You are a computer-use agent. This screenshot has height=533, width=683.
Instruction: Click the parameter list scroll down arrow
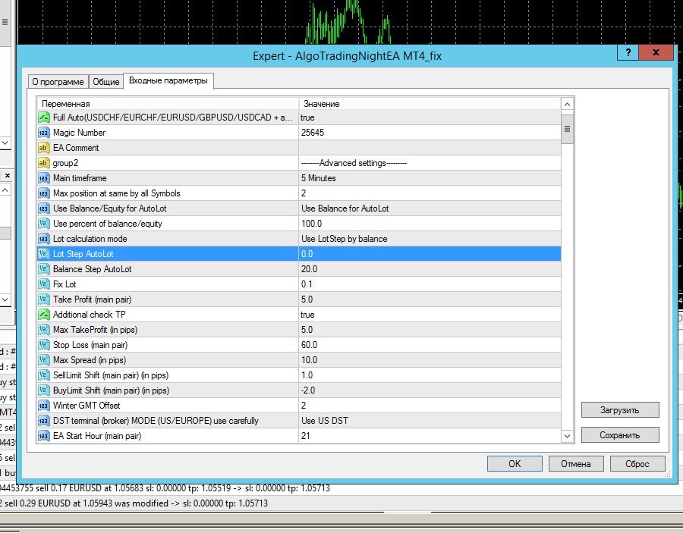click(567, 436)
